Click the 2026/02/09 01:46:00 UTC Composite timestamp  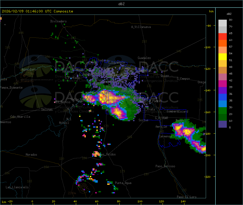(x=37, y=11)
